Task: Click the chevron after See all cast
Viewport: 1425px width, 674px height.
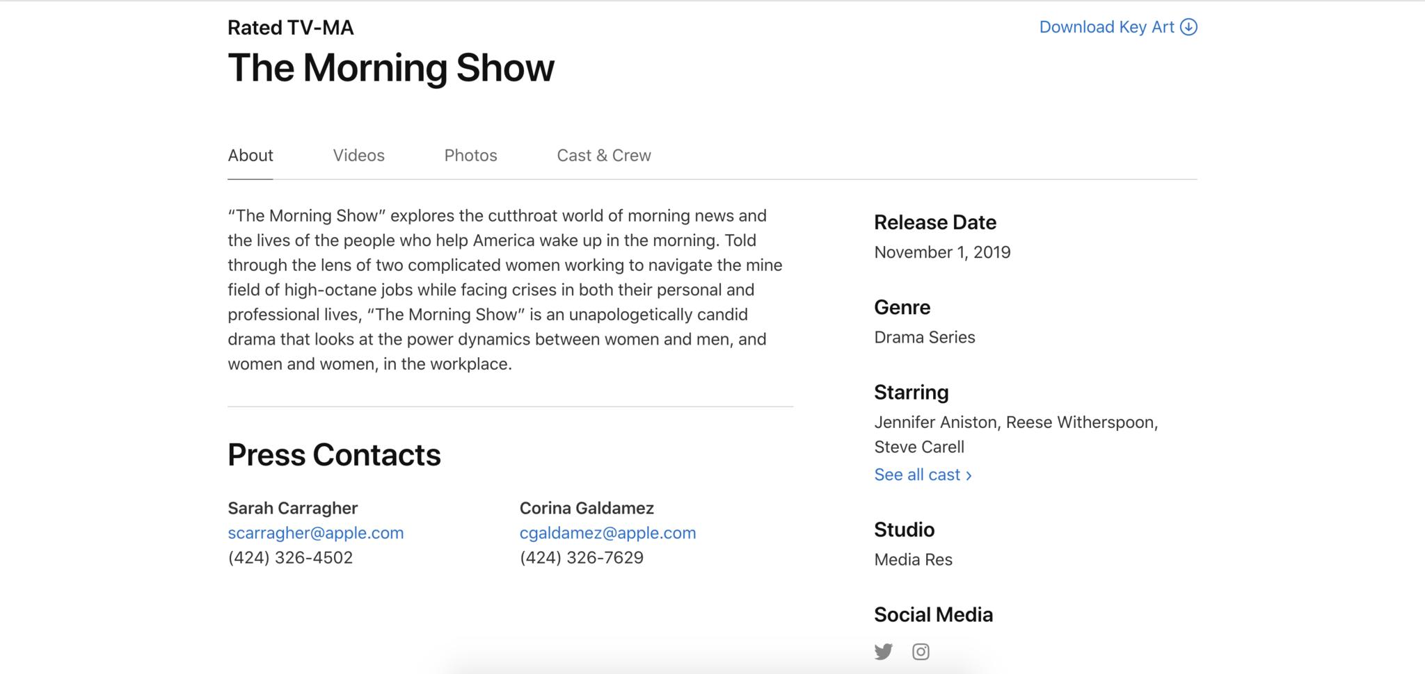Action: 969,475
